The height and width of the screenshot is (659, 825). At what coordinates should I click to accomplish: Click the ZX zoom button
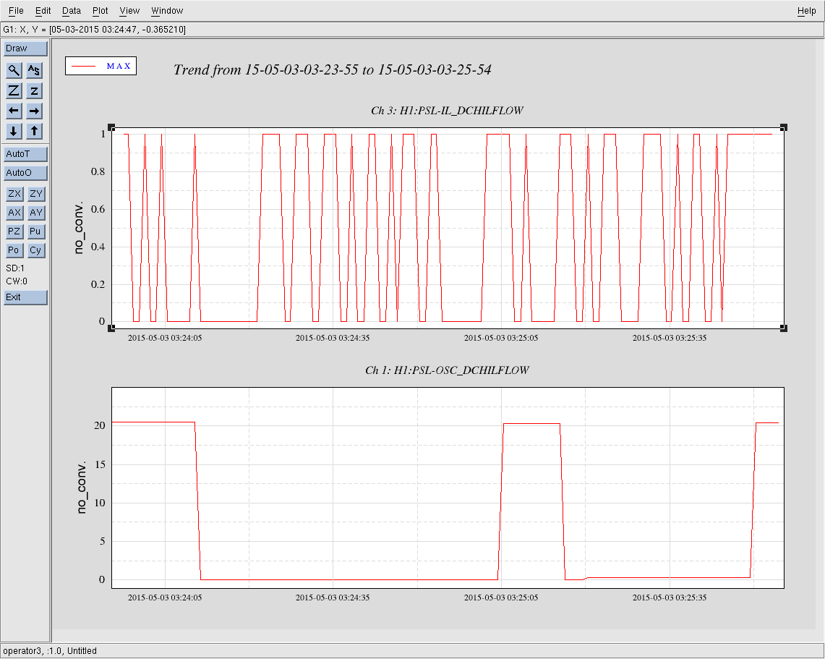[14, 194]
